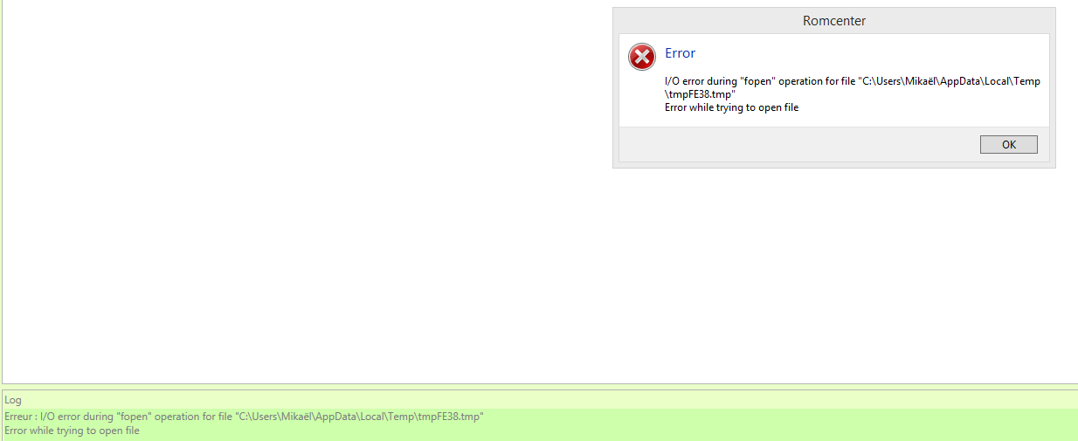This screenshot has height=441, width=1078.
Task: Click "Error while trying to open file" in the dialog
Action: (x=731, y=107)
